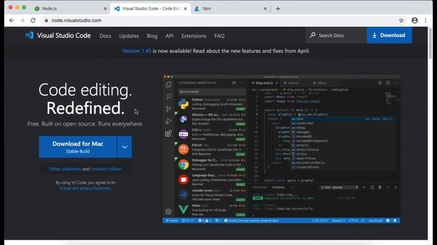Open the Docs menu item
This screenshot has height=245, width=437.
(x=105, y=36)
